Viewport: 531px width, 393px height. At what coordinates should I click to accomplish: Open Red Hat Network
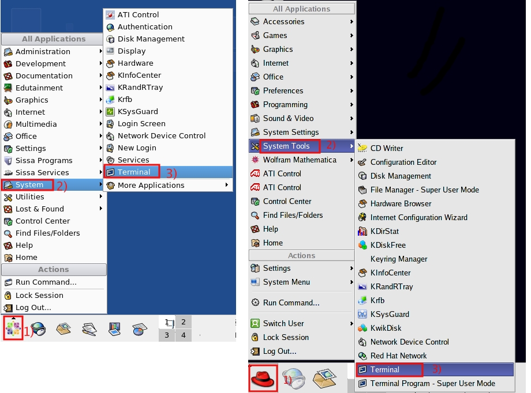[435, 356]
